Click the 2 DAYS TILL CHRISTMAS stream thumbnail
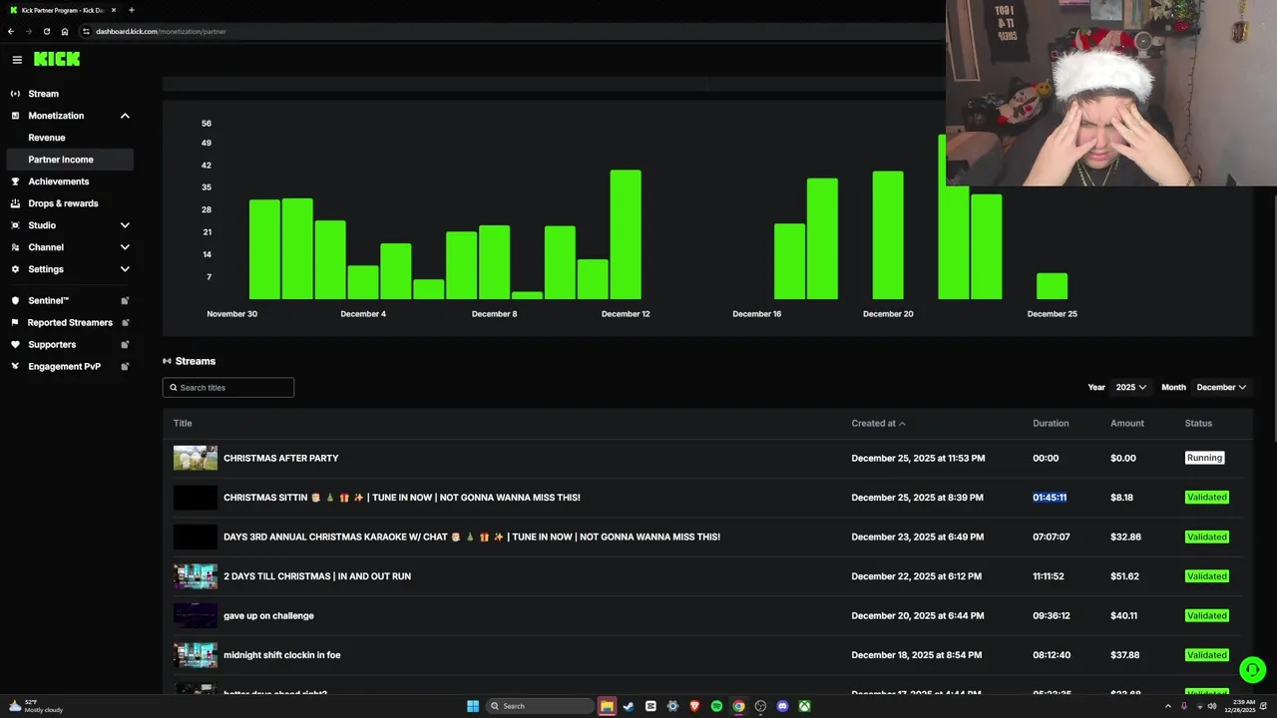Image resolution: width=1277 pixels, height=718 pixels. [196, 576]
